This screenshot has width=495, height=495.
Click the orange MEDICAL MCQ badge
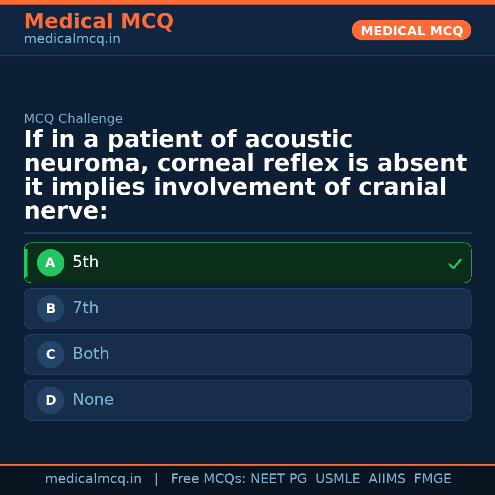pyautogui.click(x=411, y=30)
